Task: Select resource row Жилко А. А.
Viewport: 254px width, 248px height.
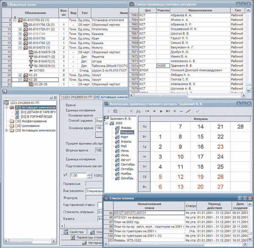Action: [200, 20]
